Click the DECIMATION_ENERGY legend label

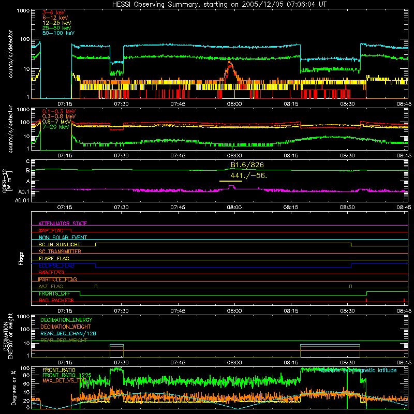66,320
